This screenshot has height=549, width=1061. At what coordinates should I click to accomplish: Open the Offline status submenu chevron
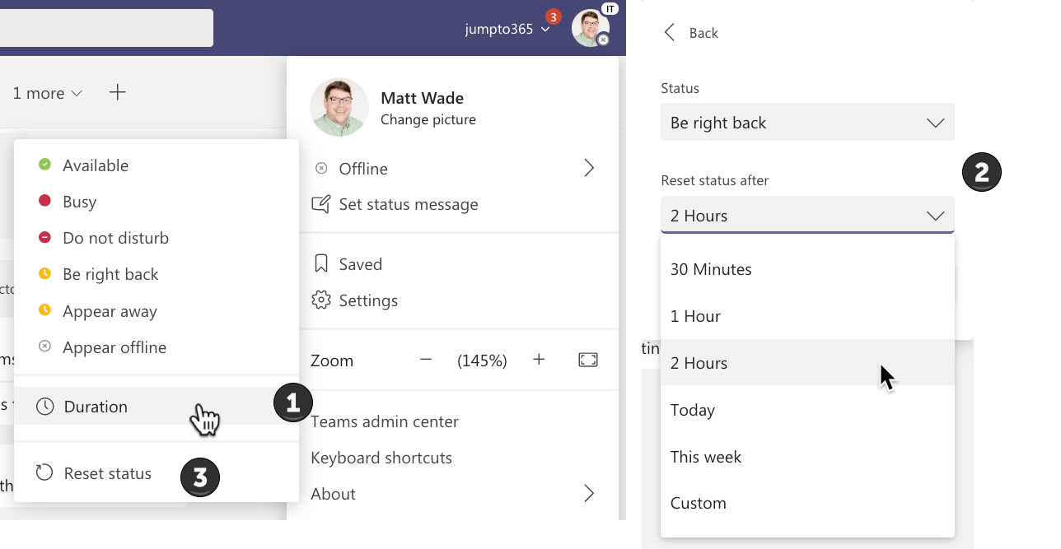click(589, 168)
